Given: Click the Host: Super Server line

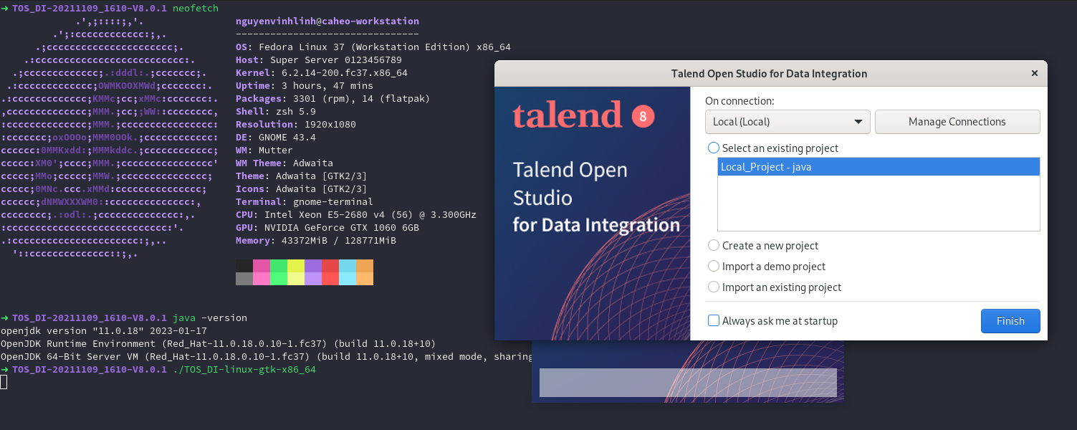Looking at the screenshot, I should 319,59.
